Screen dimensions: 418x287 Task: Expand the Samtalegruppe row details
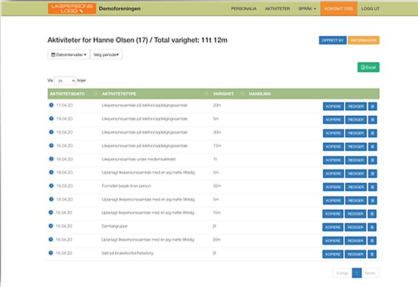coord(51,226)
